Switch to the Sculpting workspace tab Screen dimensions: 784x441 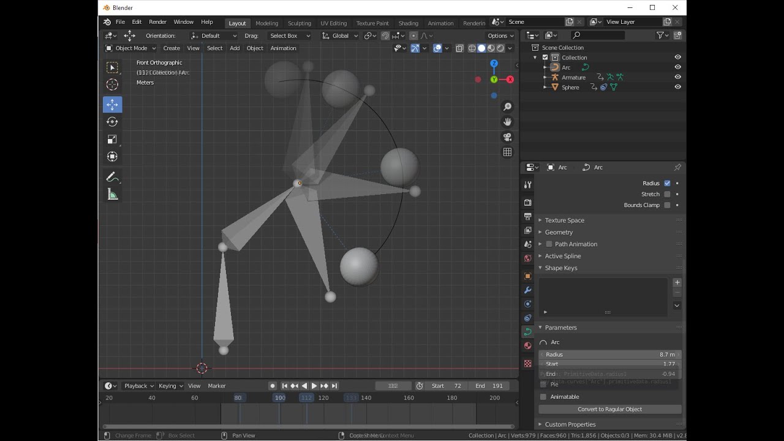pyautogui.click(x=300, y=23)
